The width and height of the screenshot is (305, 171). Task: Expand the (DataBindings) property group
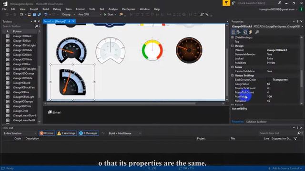[233, 38]
